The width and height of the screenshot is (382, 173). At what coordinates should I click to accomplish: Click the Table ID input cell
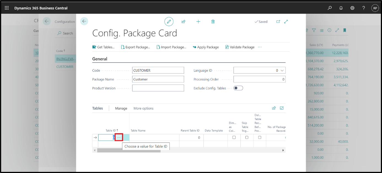coord(107,137)
